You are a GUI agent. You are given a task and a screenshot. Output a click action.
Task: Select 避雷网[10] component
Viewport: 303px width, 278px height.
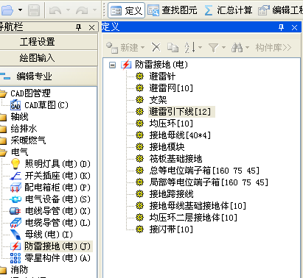pyautogui.click(x=171, y=88)
